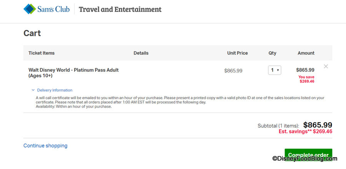Click the Details column header

(x=141, y=53)
